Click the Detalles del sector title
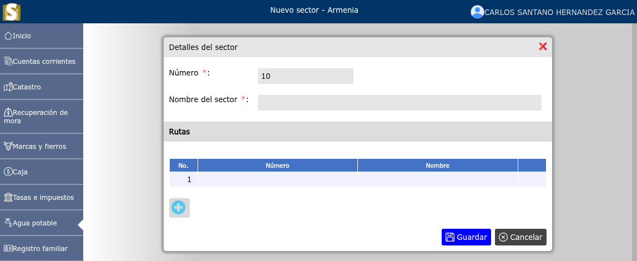This screenshot has width=637, height=261. point(203,47)
